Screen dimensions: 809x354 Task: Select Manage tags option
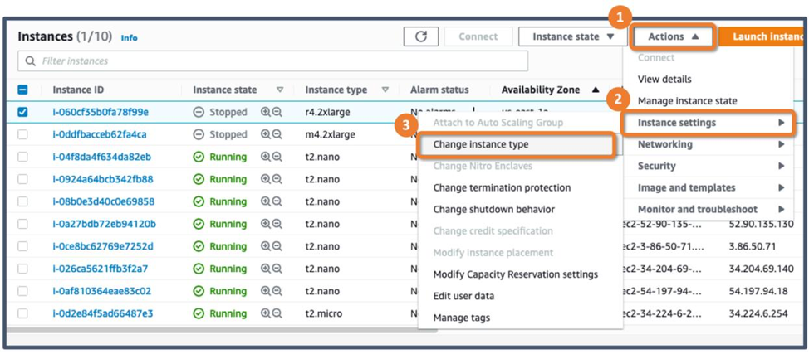462,318
